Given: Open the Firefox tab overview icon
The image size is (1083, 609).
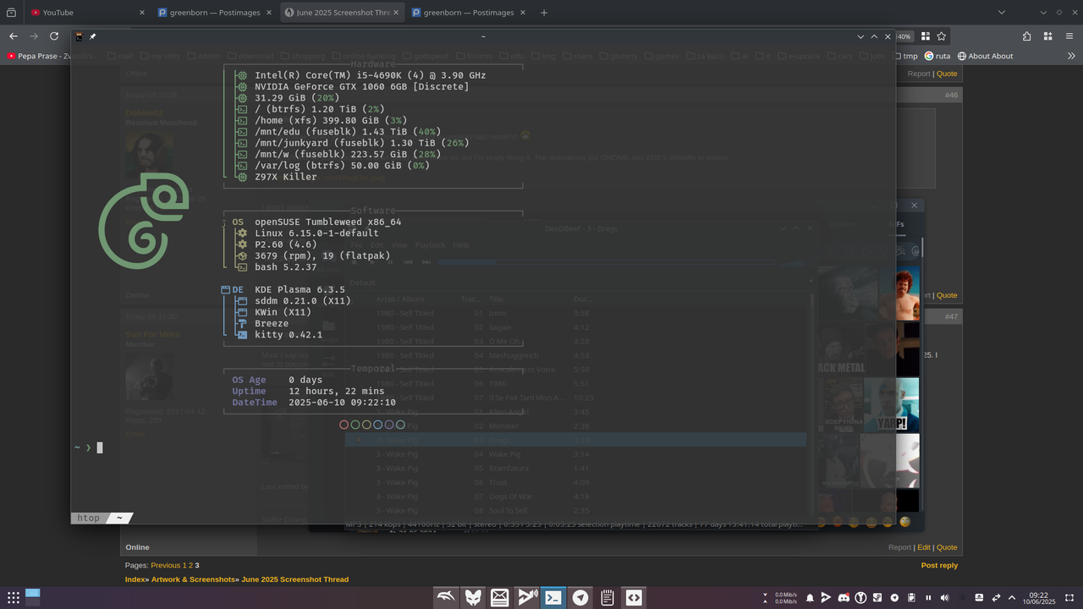Looking at the screenshot, I should tap(11, 13).
